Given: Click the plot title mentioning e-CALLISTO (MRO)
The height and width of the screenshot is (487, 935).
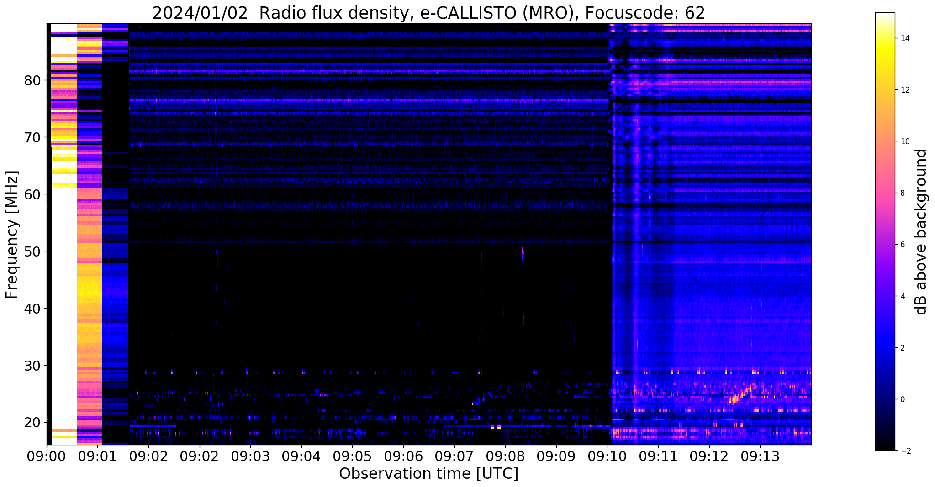Looking at the screenshot, I should point(428,13).
